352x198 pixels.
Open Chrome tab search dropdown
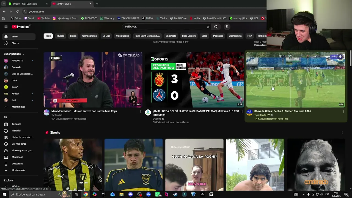pyautogui.click(x=3, y=4)
